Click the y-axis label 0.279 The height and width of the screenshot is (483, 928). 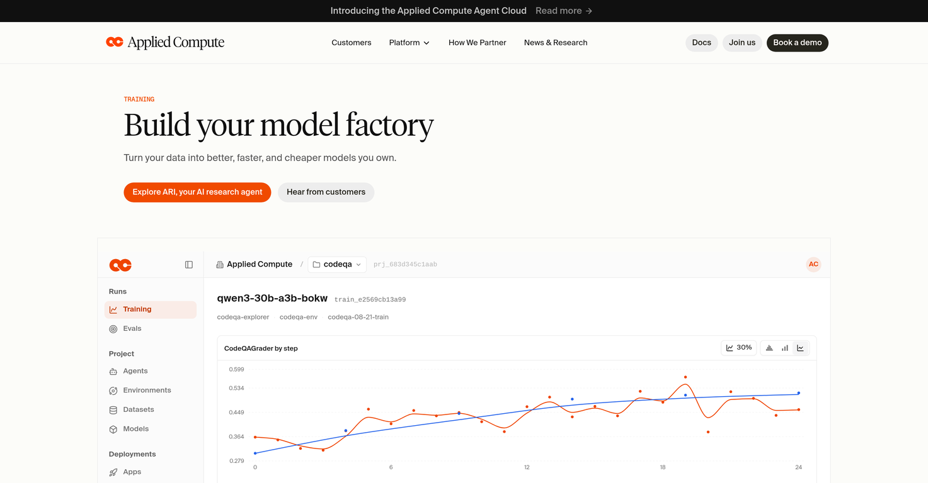(236, 461)
